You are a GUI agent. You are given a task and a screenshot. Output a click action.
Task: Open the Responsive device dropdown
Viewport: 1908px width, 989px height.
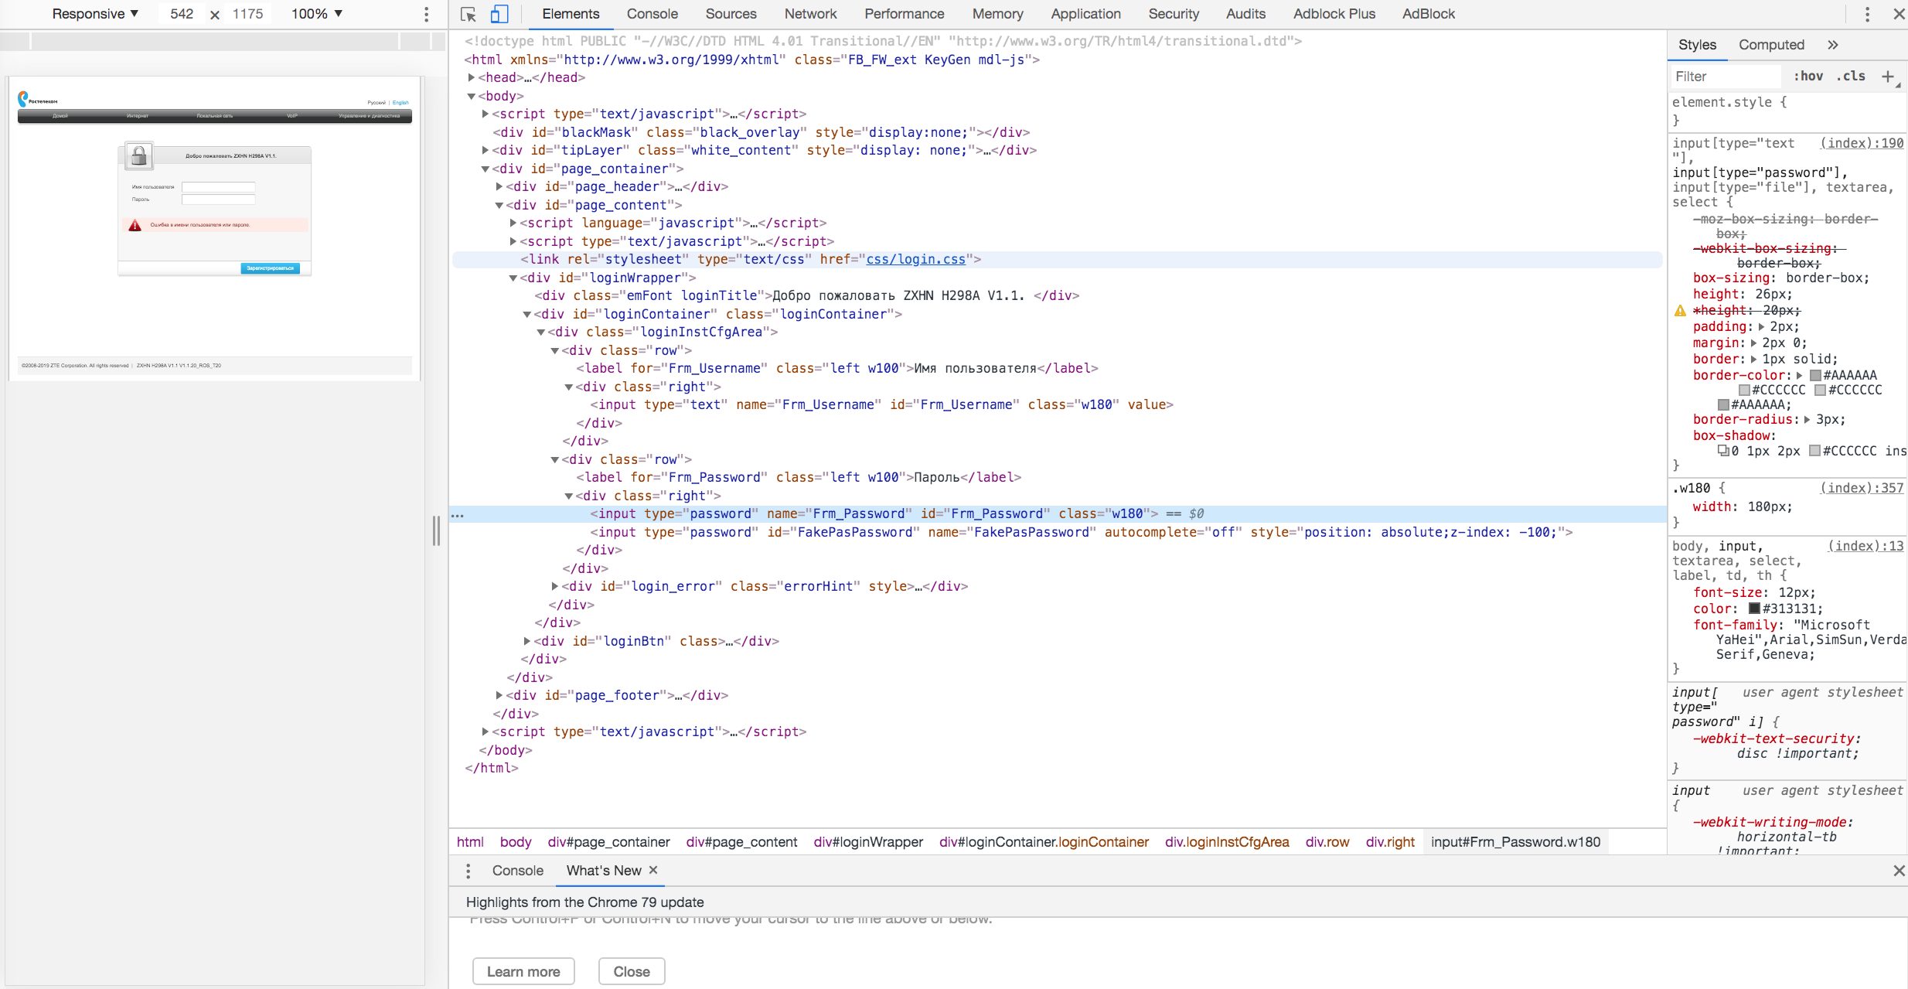(x=95, y=14)
